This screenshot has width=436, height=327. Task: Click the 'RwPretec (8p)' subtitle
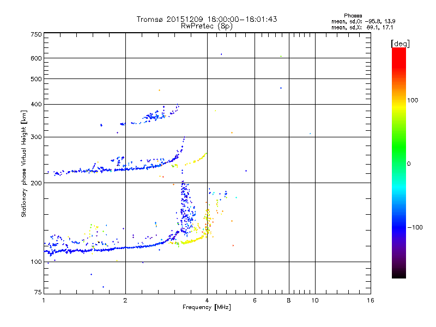pos(207,26)
